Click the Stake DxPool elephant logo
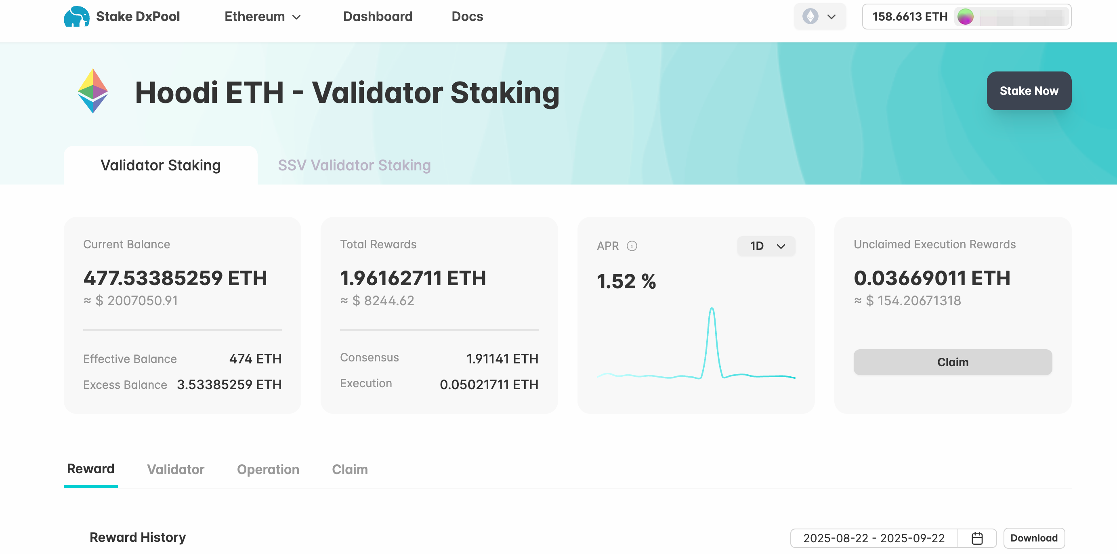Image resolution: width=1117 pixels, height=554 pixels. click(x=77, y=16)
